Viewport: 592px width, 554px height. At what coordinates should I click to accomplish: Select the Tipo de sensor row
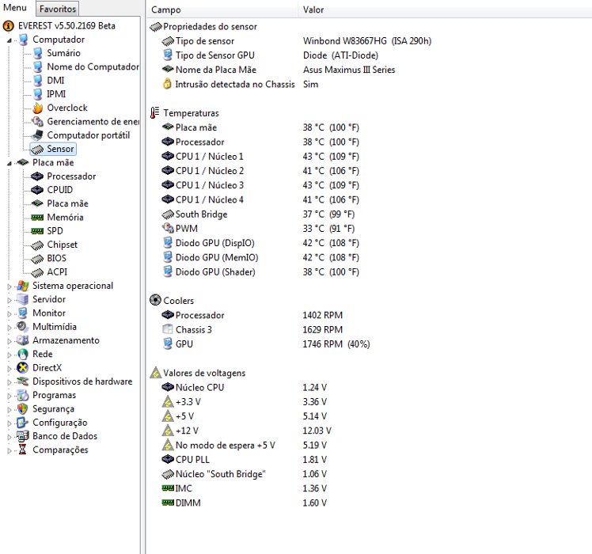296,41
